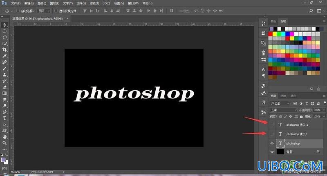Select the Move tool in the toolbox

[x=4, y=25]
